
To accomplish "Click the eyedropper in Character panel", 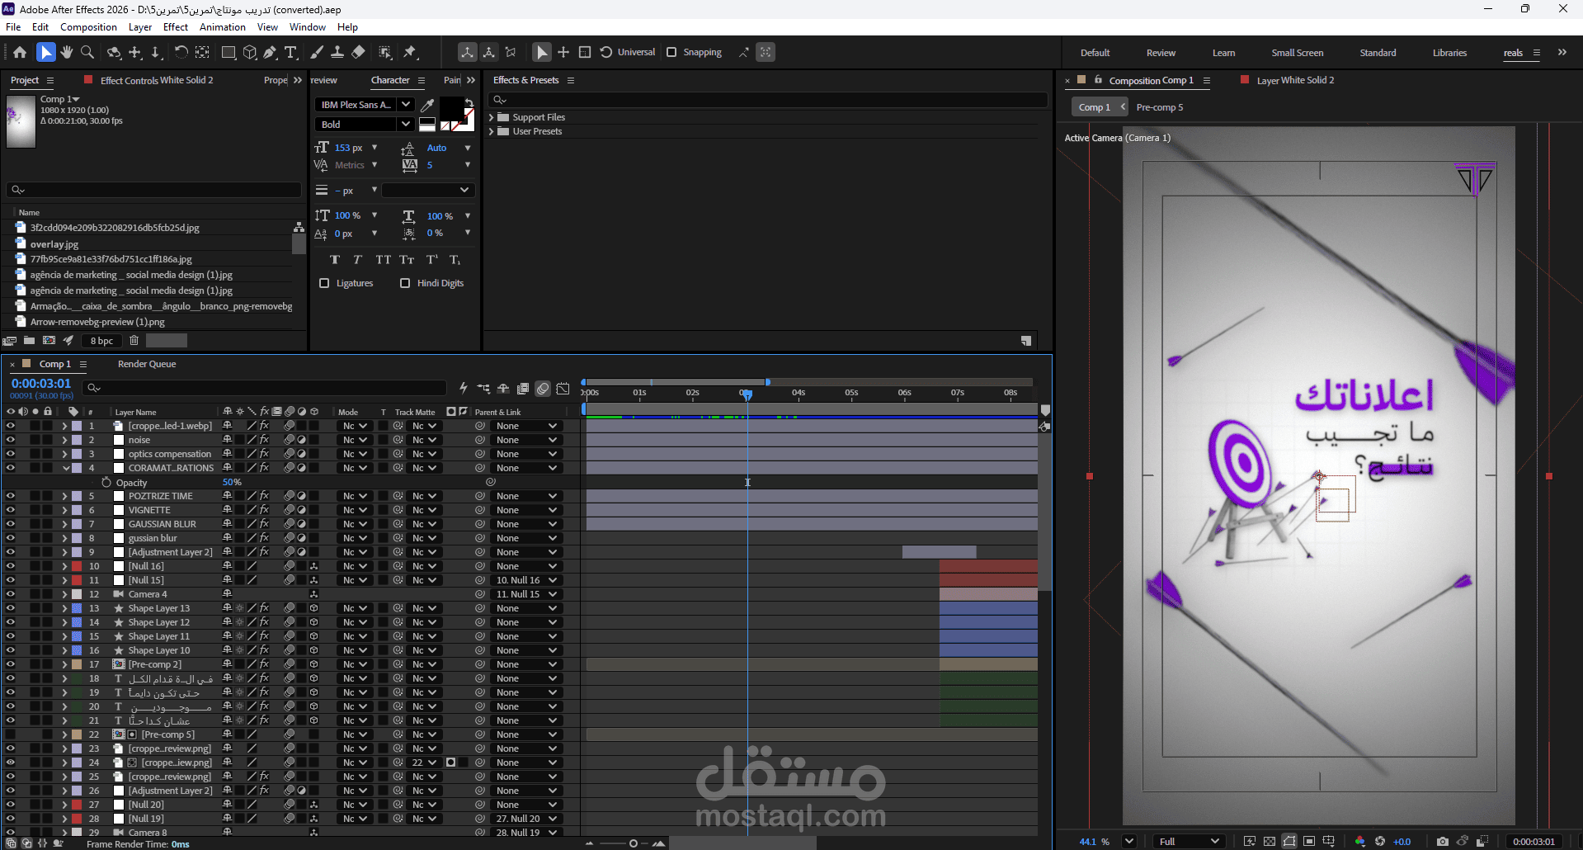I will point(427,105).
